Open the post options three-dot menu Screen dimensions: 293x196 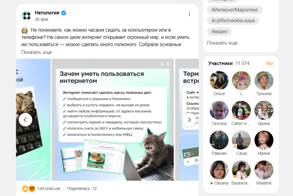[189, 14]
